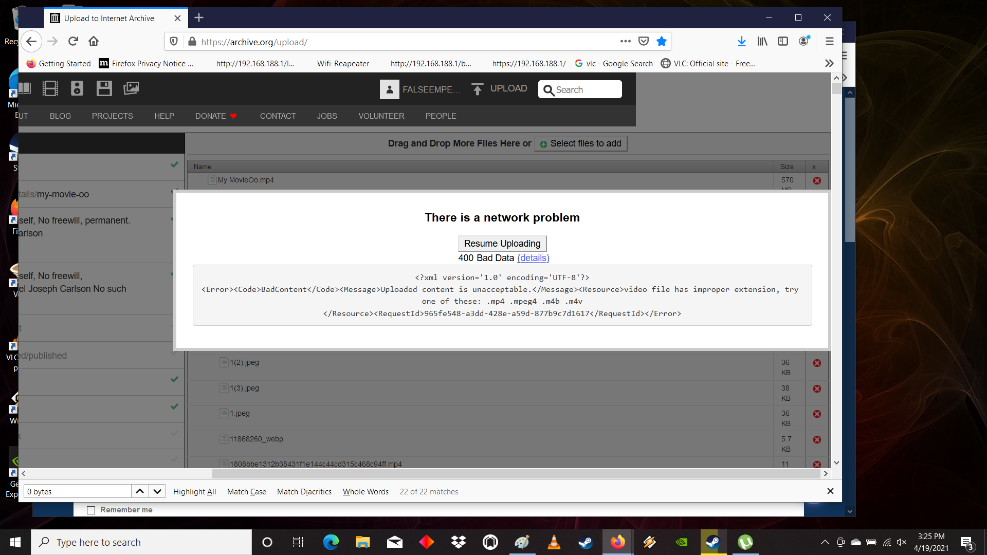Click the Windows taskbar search box
Viewport: 987px width, 555px height.
coord(141,542)
